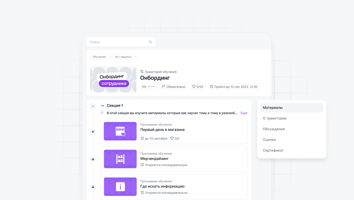354x200 pixels.
Task: Click the Секция 1 title
Action: [x=115, y=105]
